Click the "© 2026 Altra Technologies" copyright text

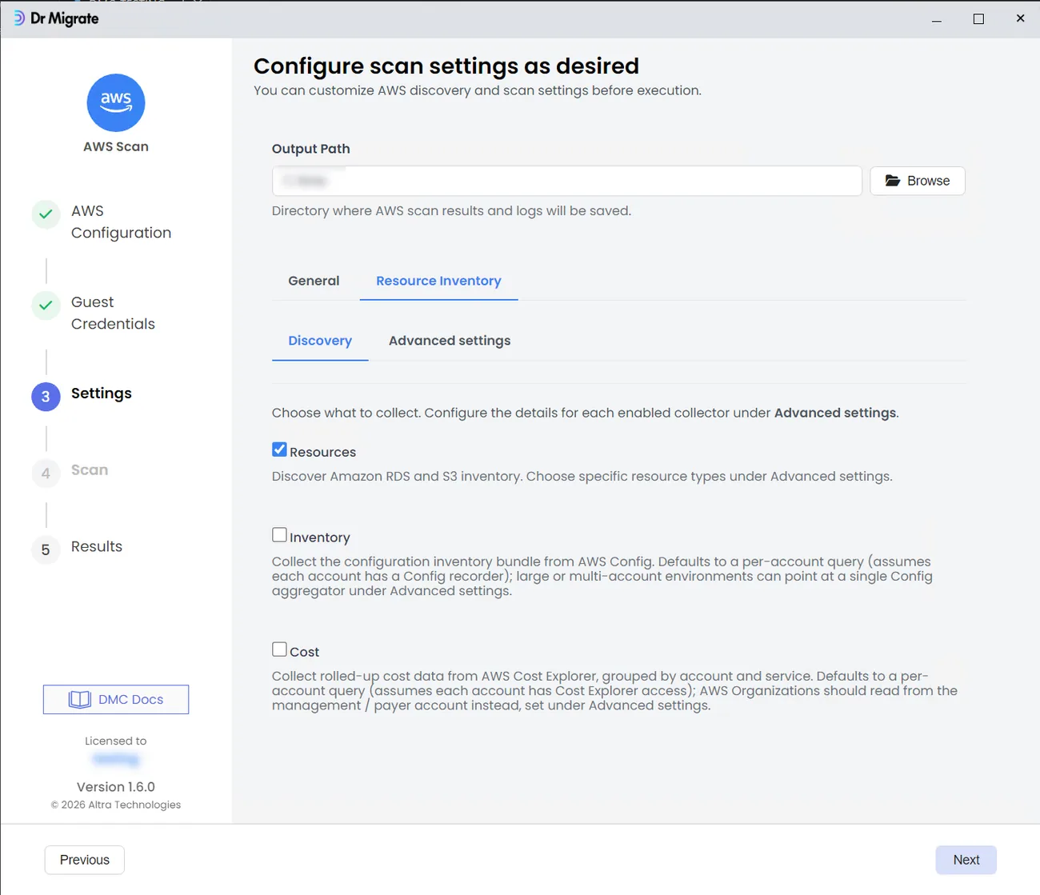coord(116,805)
